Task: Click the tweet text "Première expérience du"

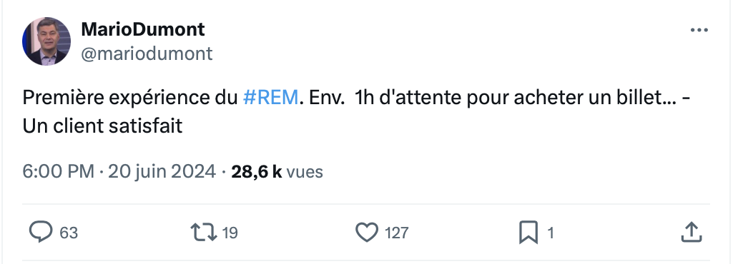Action: coord(130,98)
